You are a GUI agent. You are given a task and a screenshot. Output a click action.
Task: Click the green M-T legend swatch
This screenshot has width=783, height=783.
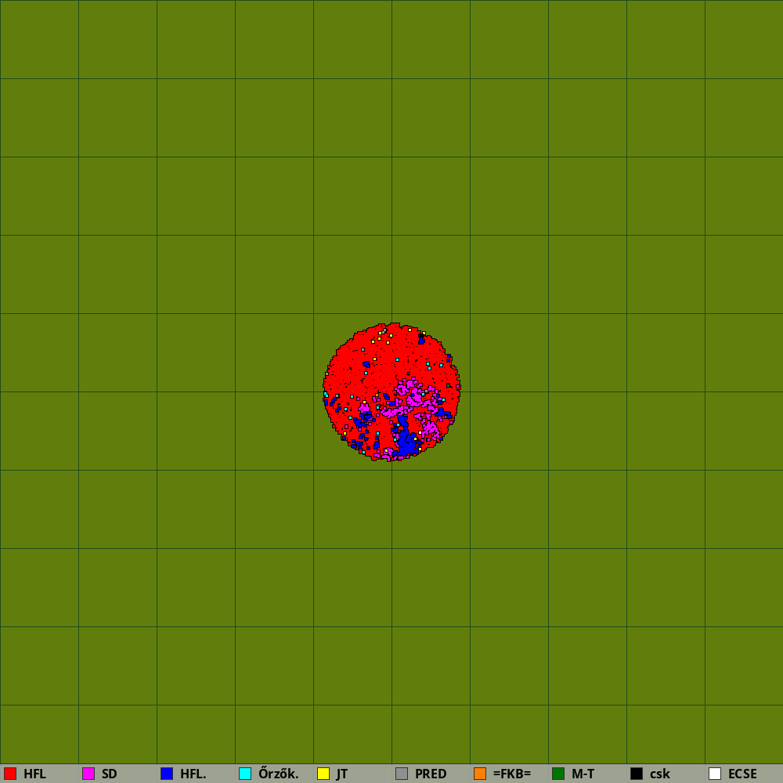(x=558, y=774)
